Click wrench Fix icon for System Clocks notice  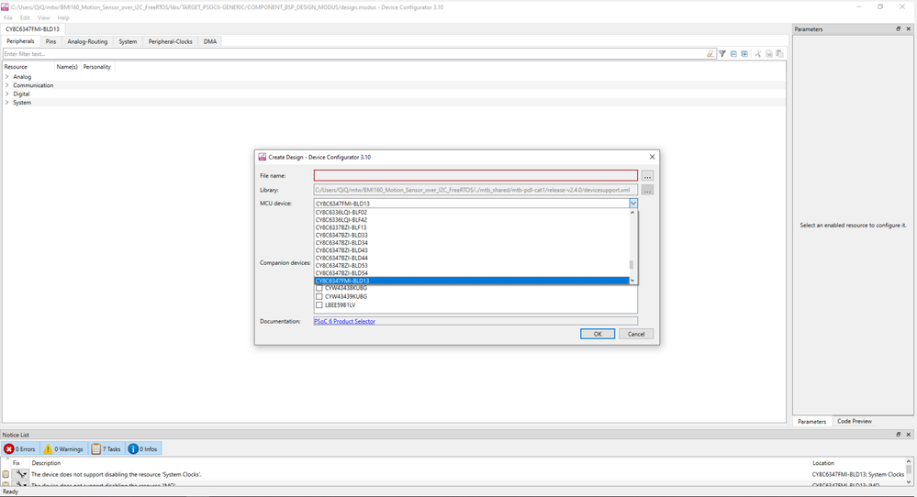[20, 474]
